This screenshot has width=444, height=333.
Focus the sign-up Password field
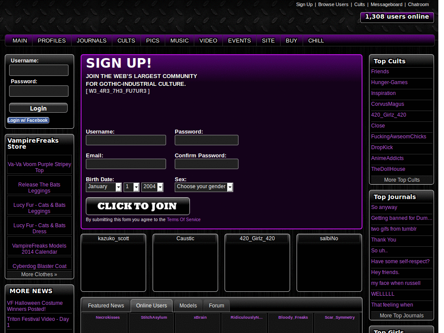coord(206,140)
